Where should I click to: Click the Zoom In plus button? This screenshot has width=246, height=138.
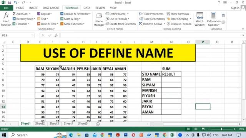(235, 129)
